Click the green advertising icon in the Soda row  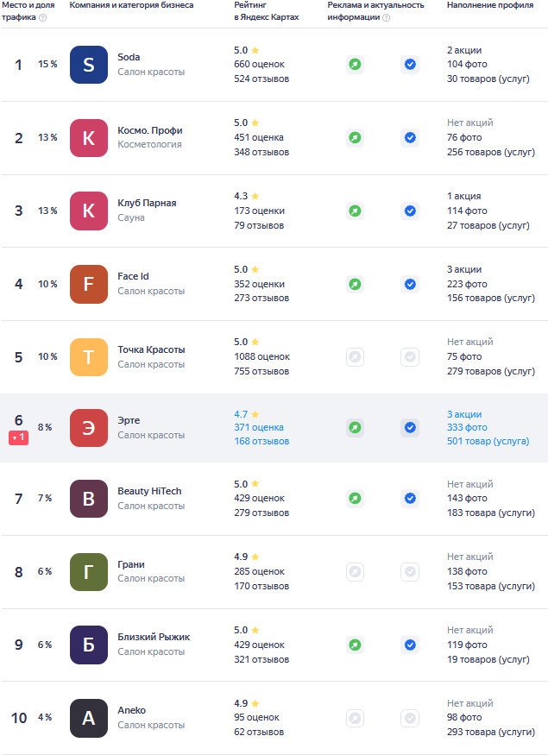tap(355, 65)
